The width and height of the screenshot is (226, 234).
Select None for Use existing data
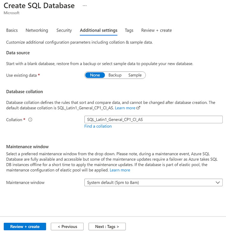(95, 75)
